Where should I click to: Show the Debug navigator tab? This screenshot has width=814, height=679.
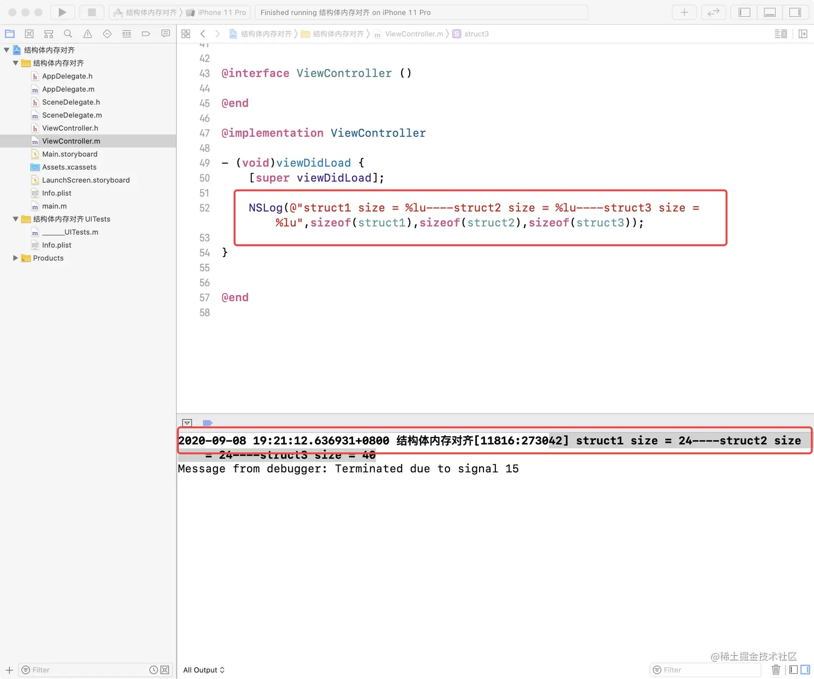127,34
